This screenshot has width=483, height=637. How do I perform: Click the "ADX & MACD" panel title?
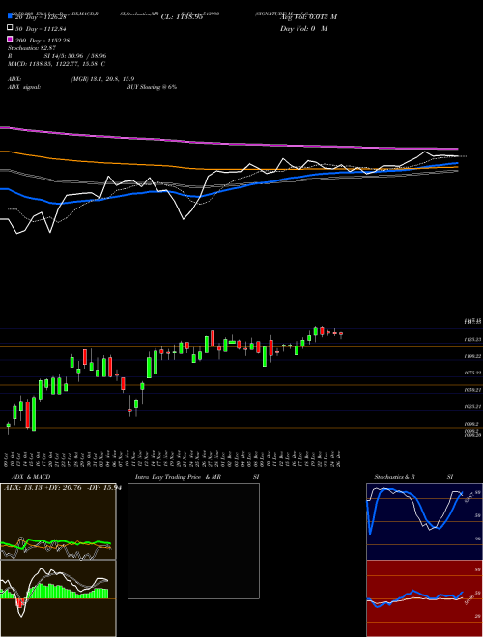[x=31, y=477]
